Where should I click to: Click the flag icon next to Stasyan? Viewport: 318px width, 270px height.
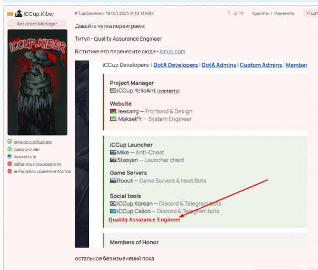(113, 160)
